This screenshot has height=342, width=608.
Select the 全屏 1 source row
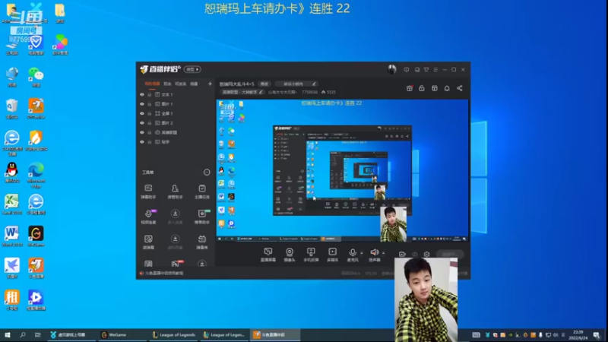coord(176,113)
